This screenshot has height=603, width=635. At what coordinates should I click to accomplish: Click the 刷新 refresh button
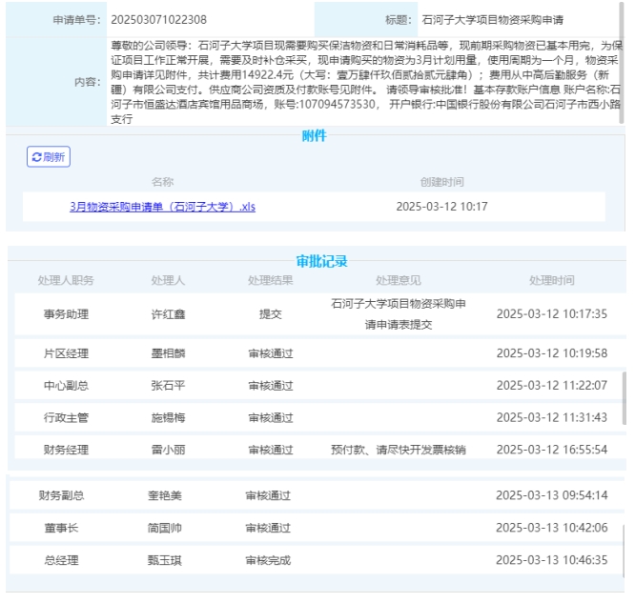pos(49,157)
